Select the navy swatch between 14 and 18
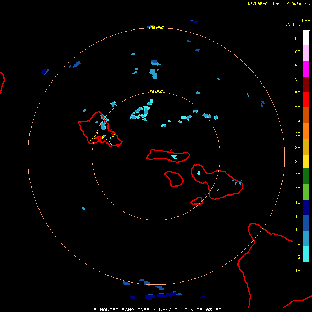 (x=306, y=208)
